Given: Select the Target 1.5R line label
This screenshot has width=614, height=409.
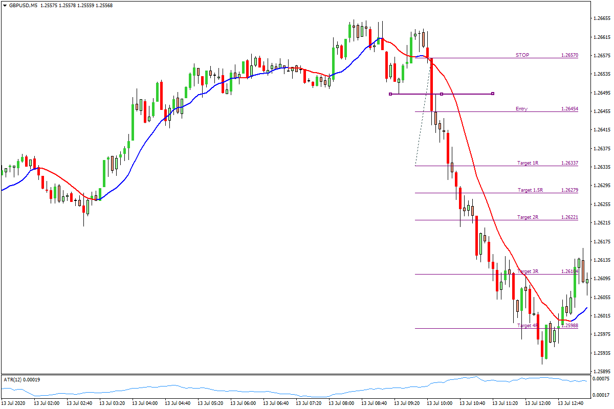Looking at the screenshot, I should pyautogui.click(x=530, y=190).
